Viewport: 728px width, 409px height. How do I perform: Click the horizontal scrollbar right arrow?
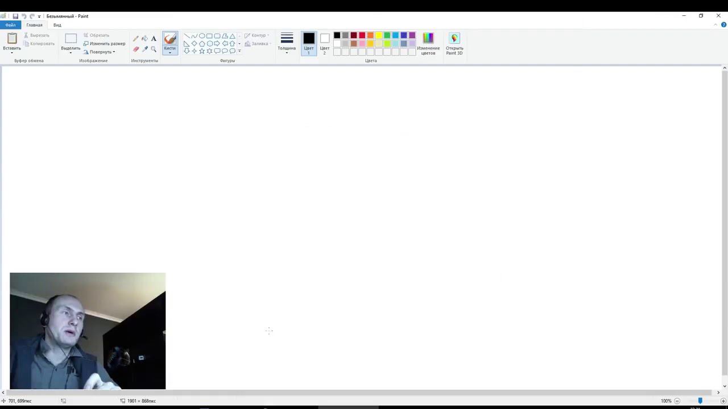(x=718, y=393)
